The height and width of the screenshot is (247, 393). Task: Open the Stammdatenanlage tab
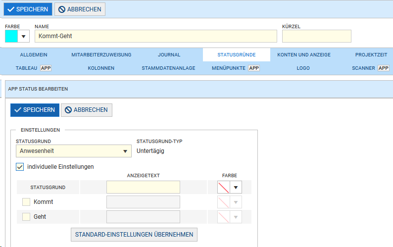click(168, 68)
